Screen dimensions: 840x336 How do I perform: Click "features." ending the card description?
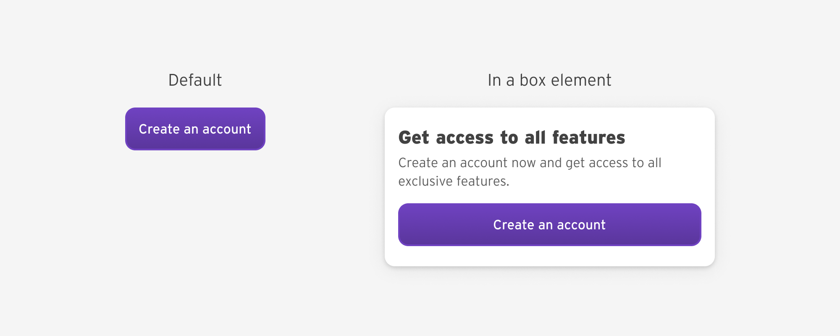click(483, 181)
